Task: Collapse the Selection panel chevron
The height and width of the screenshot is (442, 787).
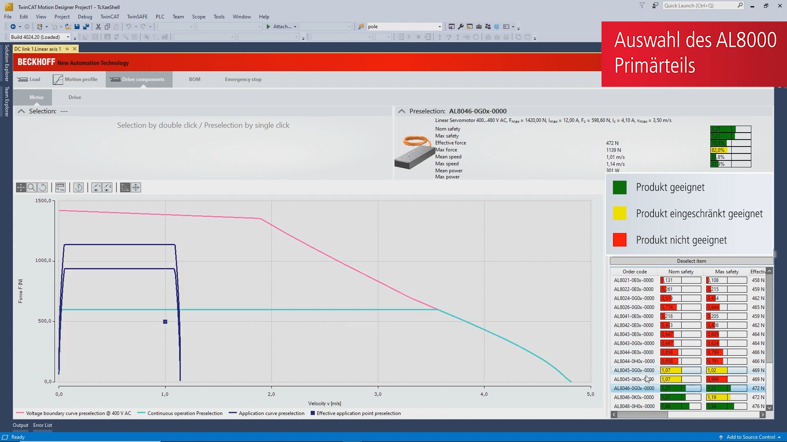Action: [x=21, y=111]
